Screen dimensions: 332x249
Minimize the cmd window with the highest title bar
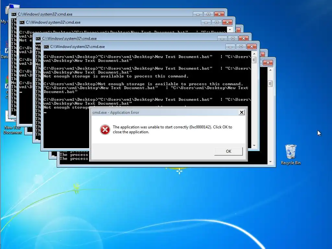(x=198, y=14)
